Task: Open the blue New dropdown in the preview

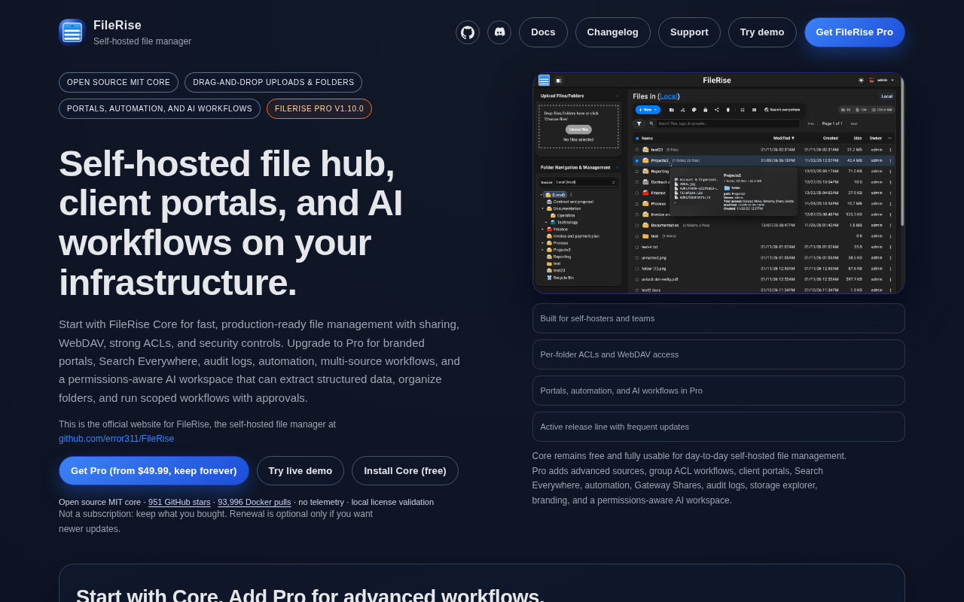Action: tap(648, 110)
